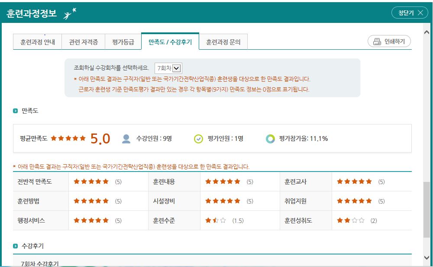This screenshot has height=267, width=433.
Task: Click the 평균만족도 five-star rating
Action: (x=68, y=138)
